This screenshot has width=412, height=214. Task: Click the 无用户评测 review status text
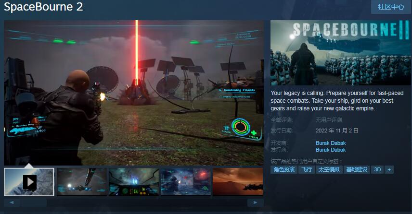[x=329, y=120]
